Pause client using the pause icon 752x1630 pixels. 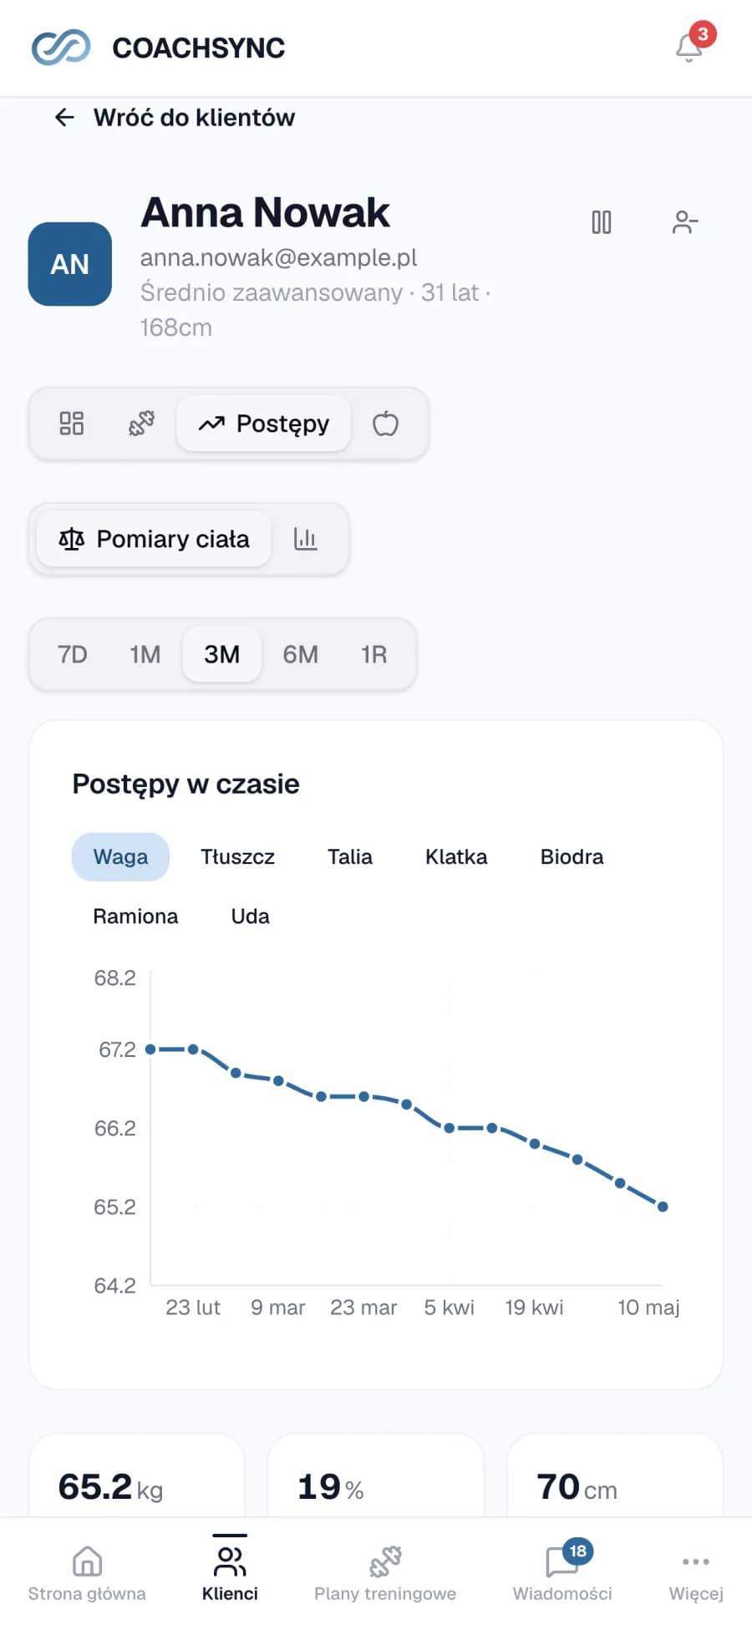(602, 222)
